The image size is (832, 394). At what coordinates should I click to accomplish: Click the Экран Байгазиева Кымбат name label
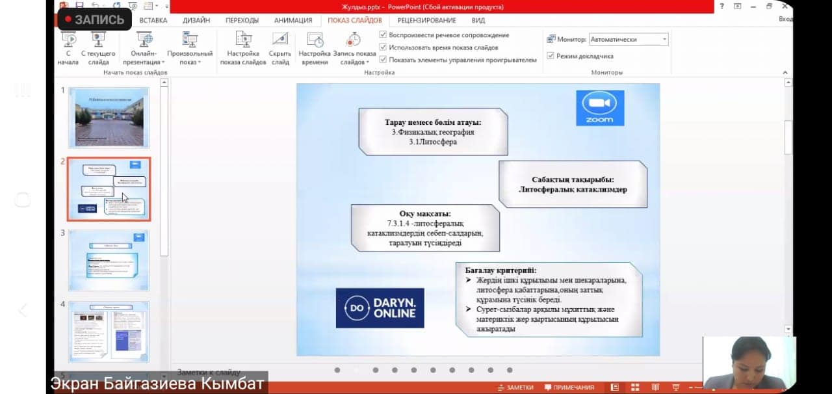(157, 384)
